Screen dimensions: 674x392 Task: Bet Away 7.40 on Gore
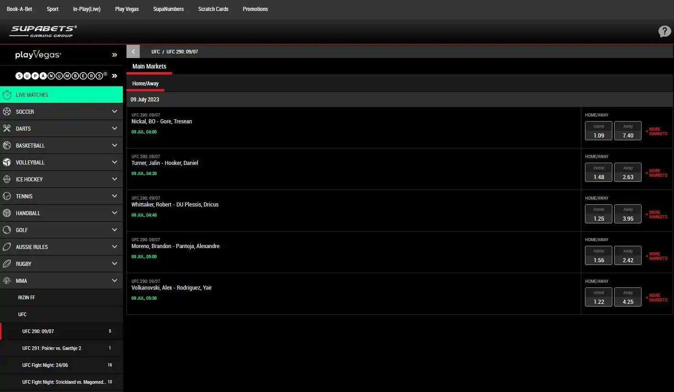[x=628, y=131]
